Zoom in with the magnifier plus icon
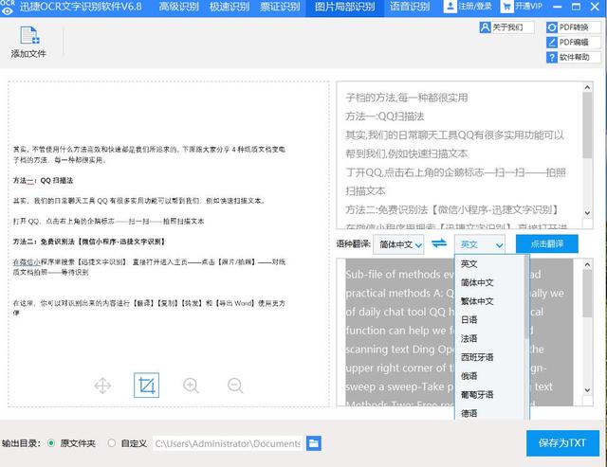The width and height of the screenshot is (607, 467). pos(191,386)
